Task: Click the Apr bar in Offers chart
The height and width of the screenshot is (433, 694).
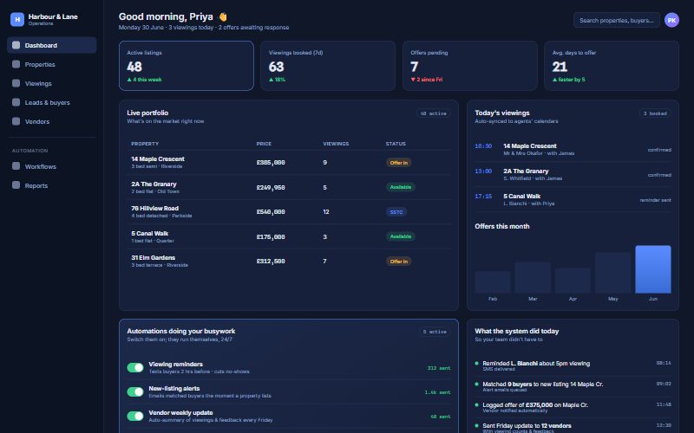Action: click(x=573, y=281)
